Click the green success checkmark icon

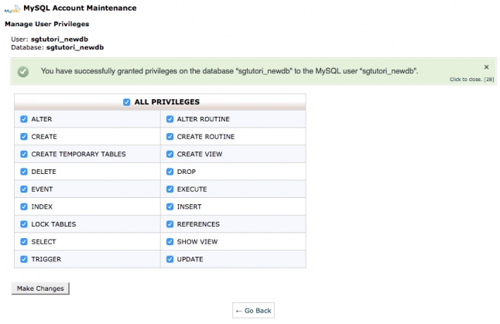coord(23,71)
